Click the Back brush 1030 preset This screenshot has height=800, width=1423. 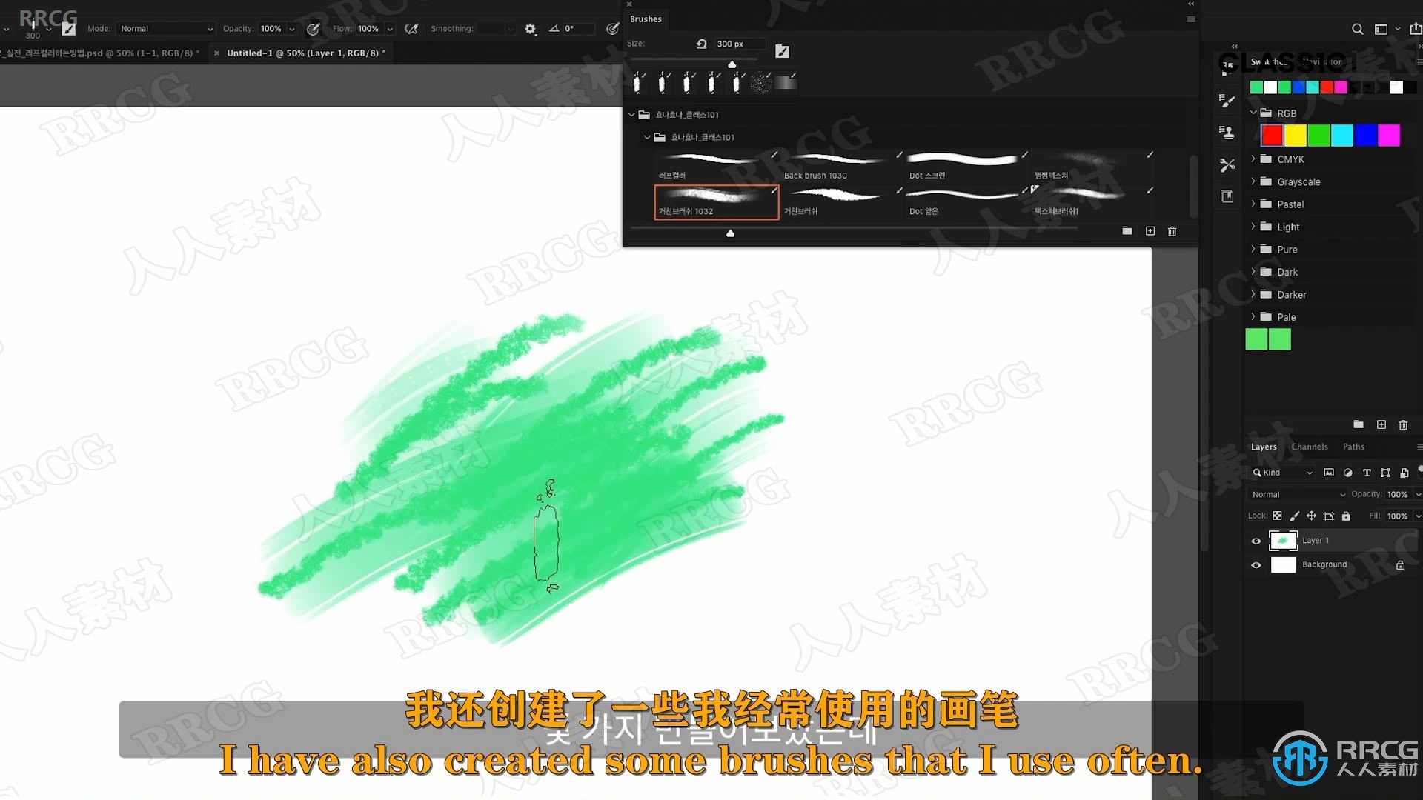[838, 162]
